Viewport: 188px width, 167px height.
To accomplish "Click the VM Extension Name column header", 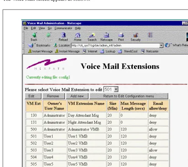I will (87, 106).
